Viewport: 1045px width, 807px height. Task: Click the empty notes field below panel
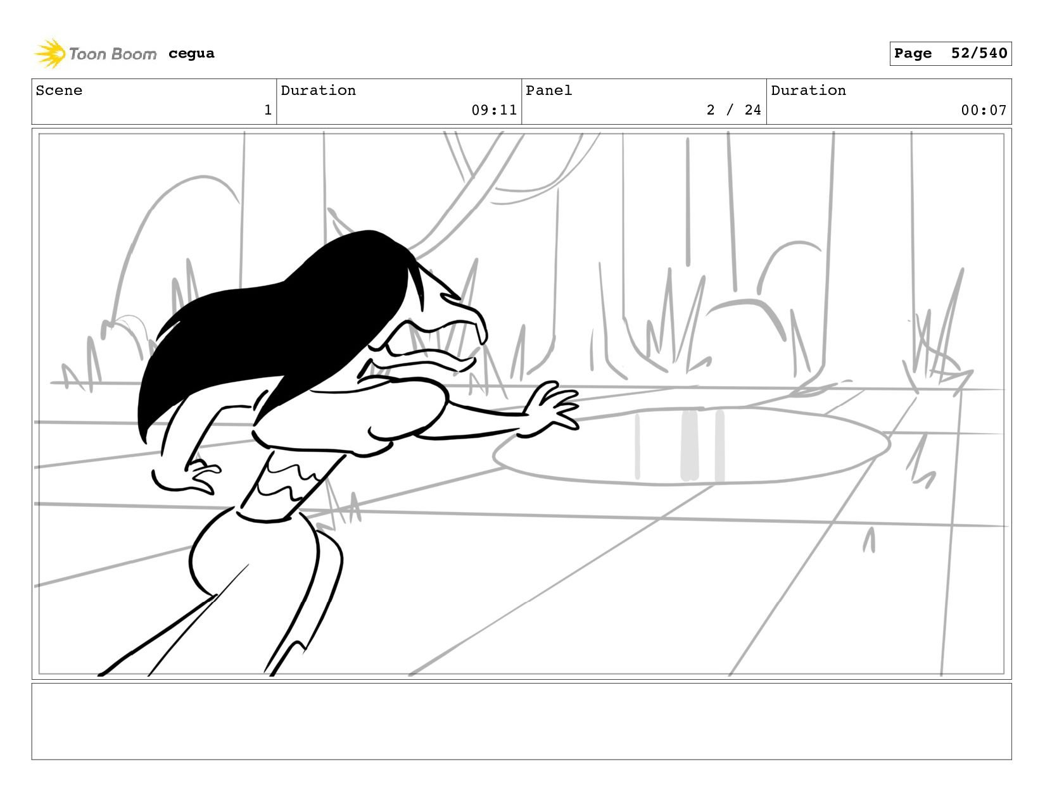pyautogui.click(x=522, y=721)
